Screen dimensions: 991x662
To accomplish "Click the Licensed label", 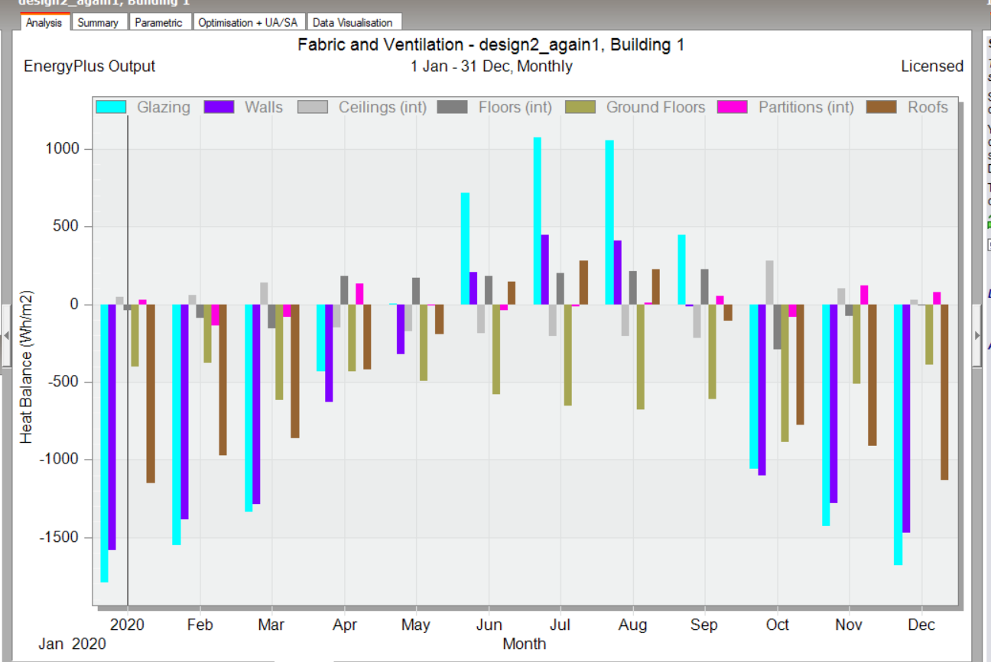I will coord(932,66).
